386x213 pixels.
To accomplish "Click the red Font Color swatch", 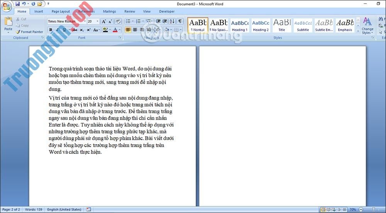I will tap(115, 30).
